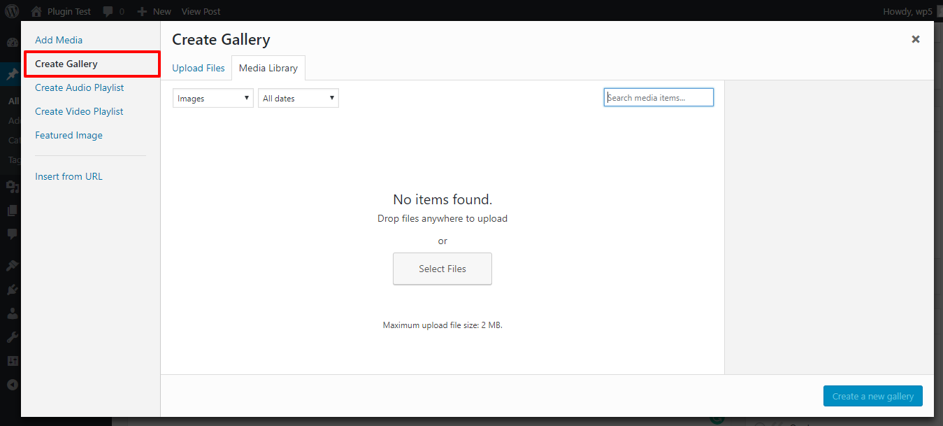Image resolution: width=943 pixels, height=426 pixels.
Task: Select Insert from URL option
Action: 69,176
